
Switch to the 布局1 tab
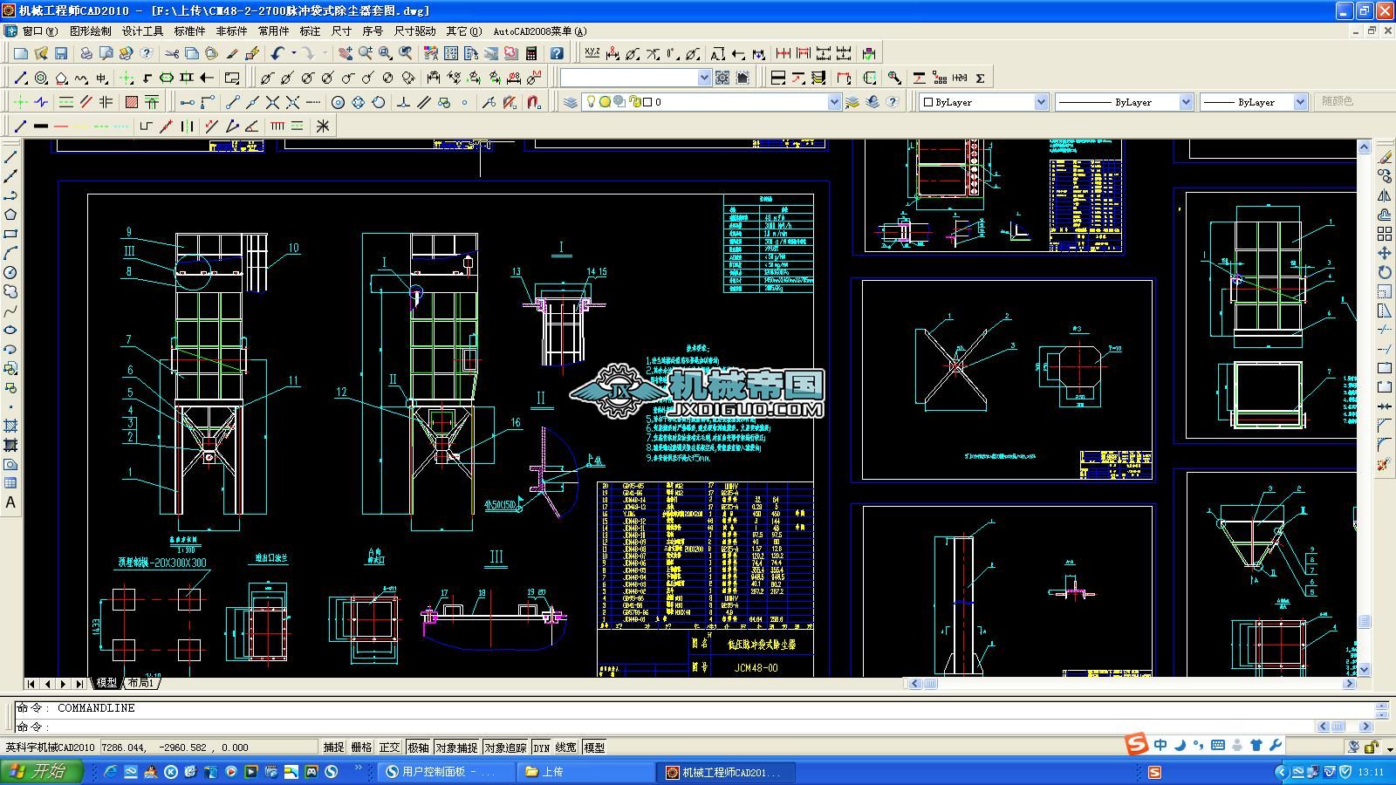click(141, 683)
